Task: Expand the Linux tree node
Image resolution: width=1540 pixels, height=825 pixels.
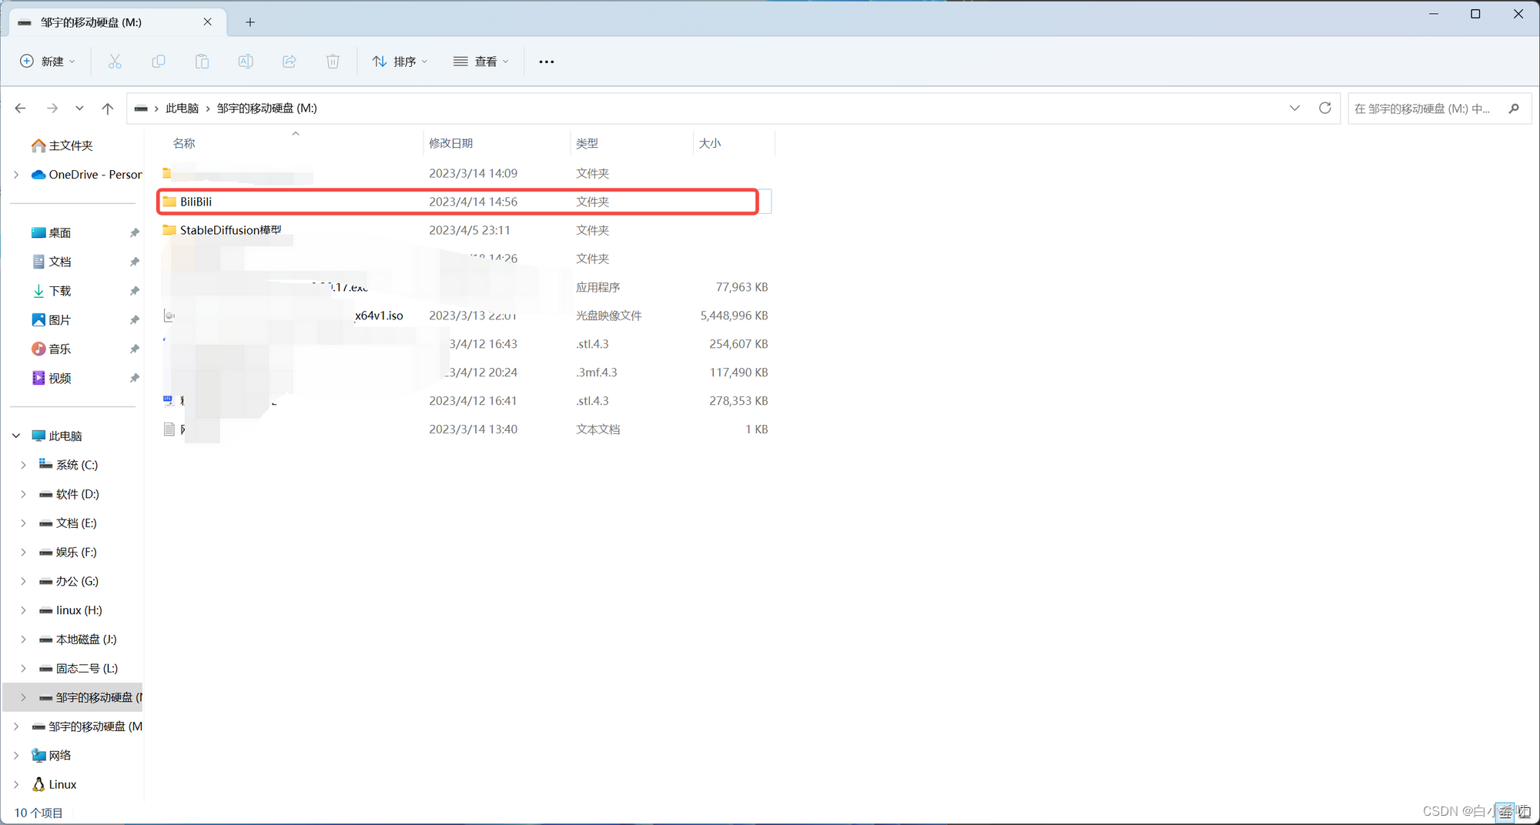Action: (16, 784)
